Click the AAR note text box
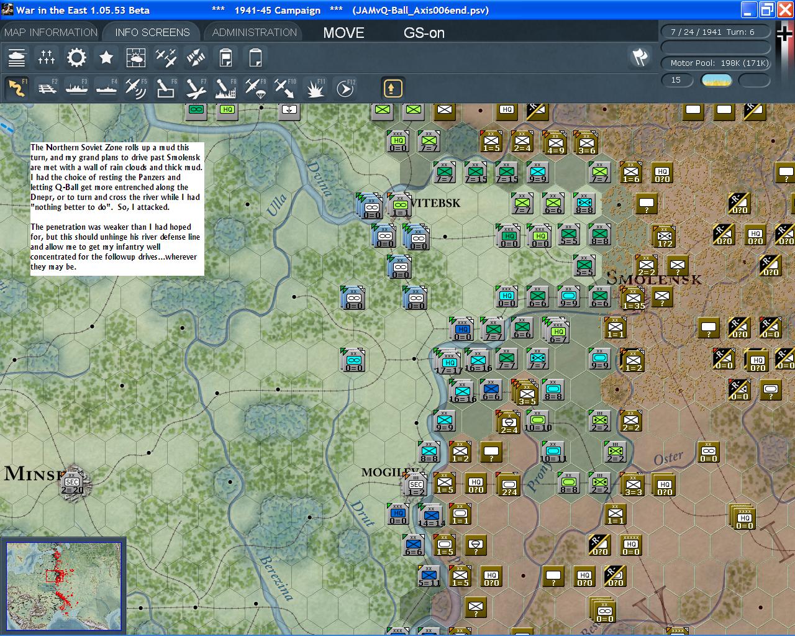 click(x=117, y=207)
